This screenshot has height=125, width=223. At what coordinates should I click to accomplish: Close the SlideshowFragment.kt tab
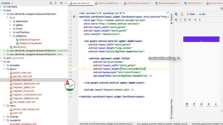point(180,3)
